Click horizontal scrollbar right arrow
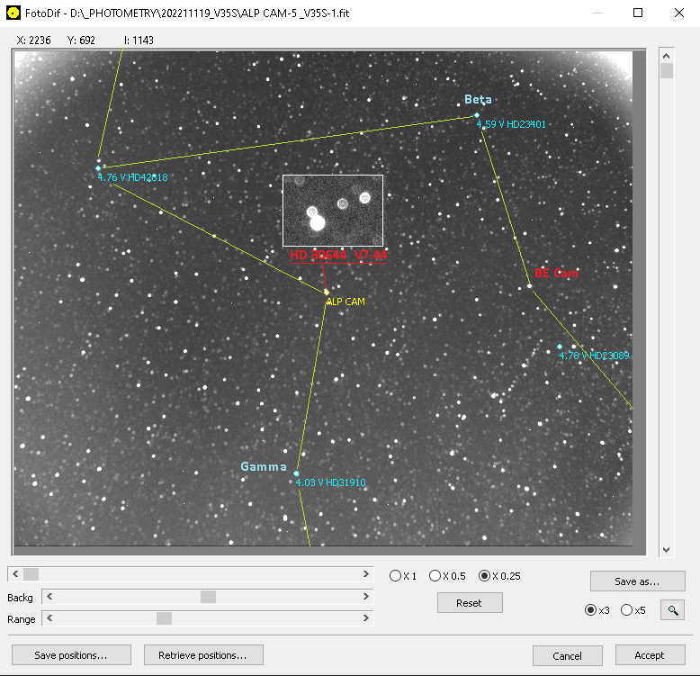The height and width of the screenshot is (676, 700). (366, 574)
